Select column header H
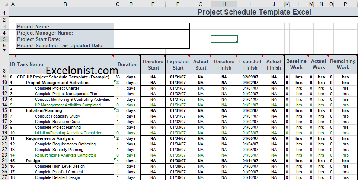358x180 pixels. 224,4
